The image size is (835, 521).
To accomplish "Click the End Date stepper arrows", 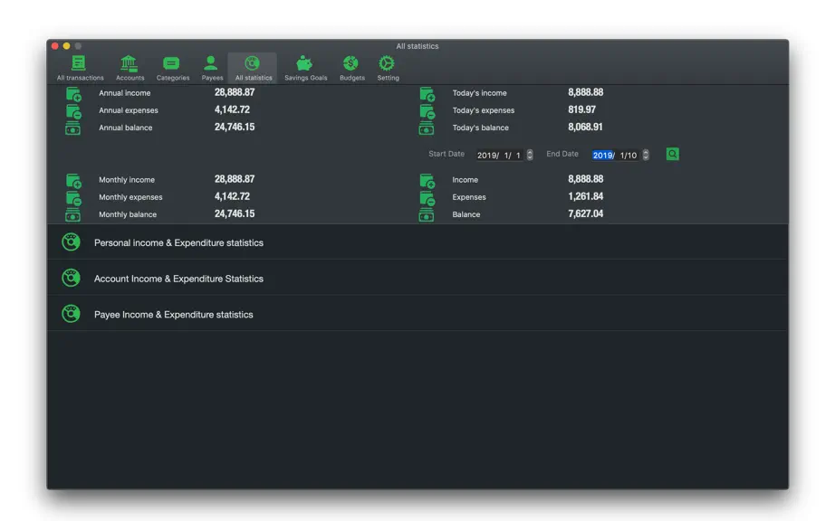I will tap(646, 155).
